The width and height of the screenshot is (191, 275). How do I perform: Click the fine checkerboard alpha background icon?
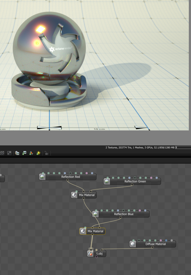coord(2,153)
